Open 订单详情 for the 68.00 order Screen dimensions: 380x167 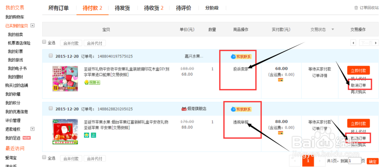(320, 75)
